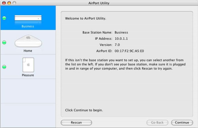Screen dimensions: 198x128
Task: Click the AirPort Utility title bar text
Action: click(x=99, y=3)
